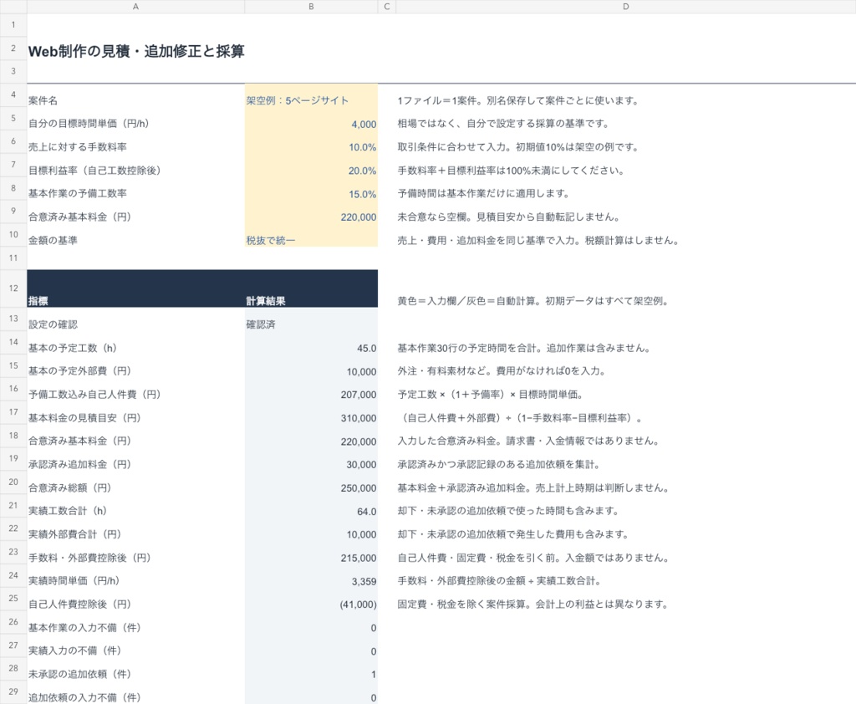Click label '実績工数合計（h）'
This screenshot has height=704, width=856.
(x=68, y=511)
